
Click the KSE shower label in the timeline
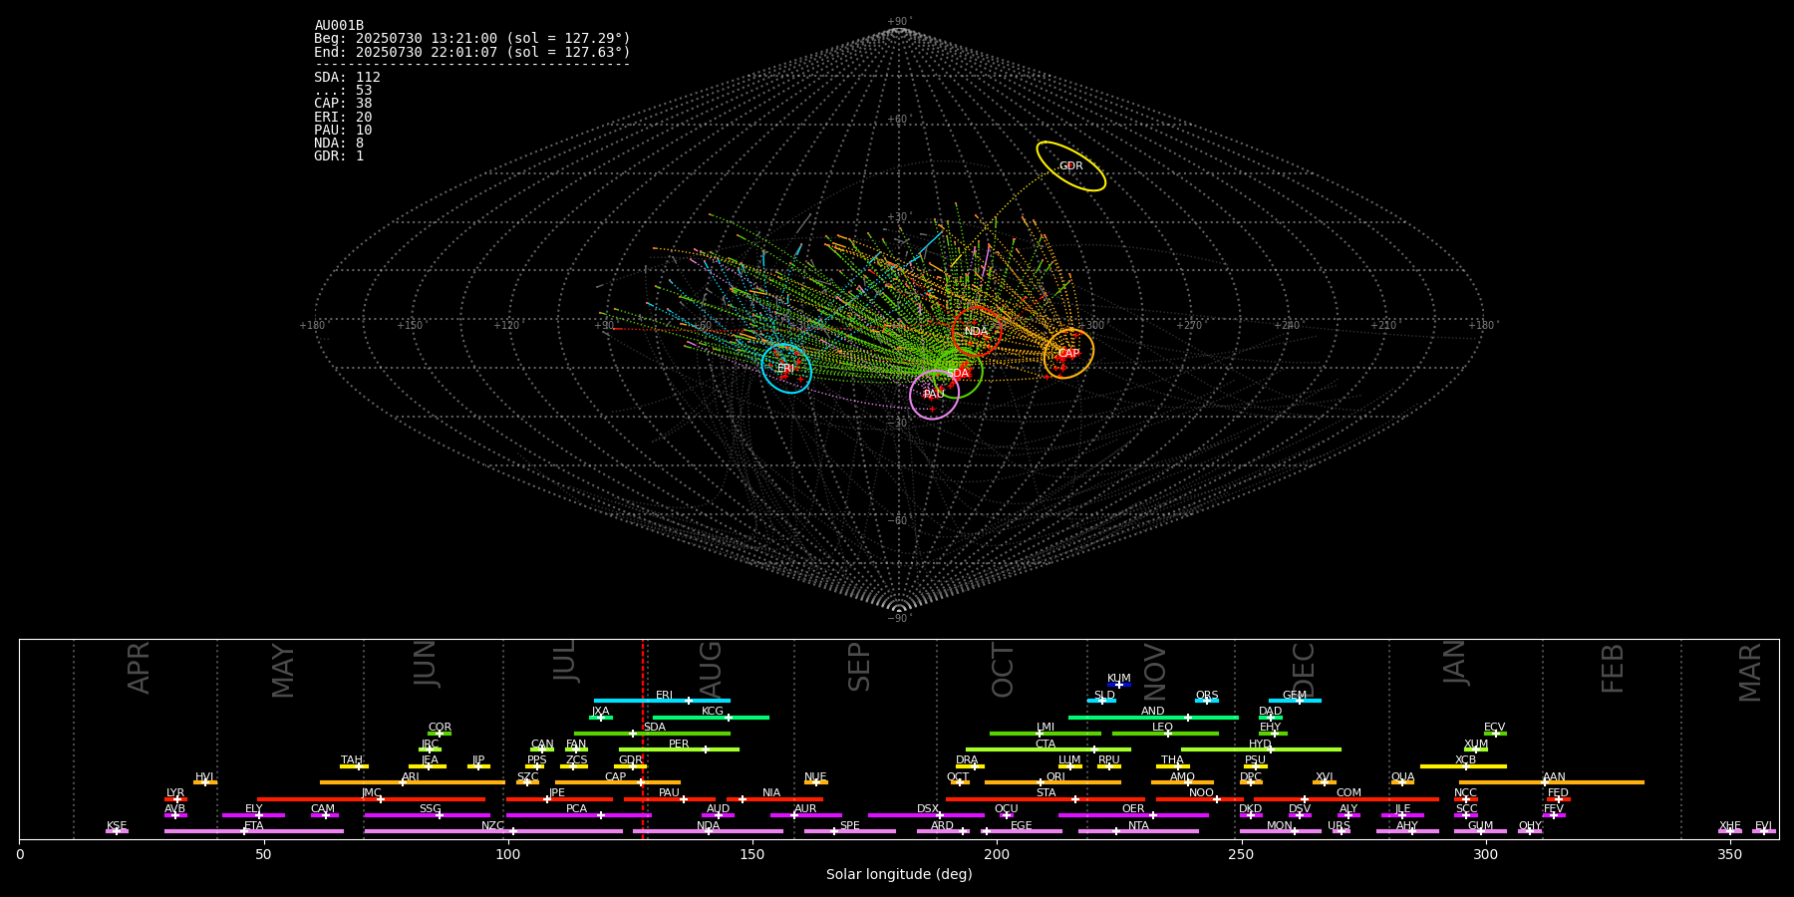point(117,825)
